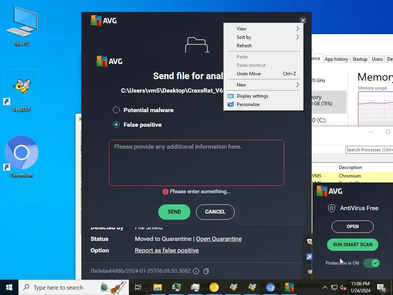Click the Search Processes field
Image resolution: width=393 pixels, height=295 pixels.
pyautogui.click(x=369, y=150)
